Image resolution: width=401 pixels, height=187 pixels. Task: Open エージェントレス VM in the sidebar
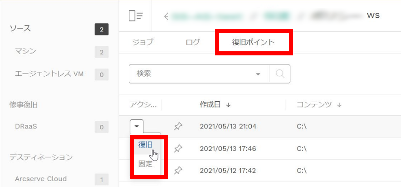[49, 74]
